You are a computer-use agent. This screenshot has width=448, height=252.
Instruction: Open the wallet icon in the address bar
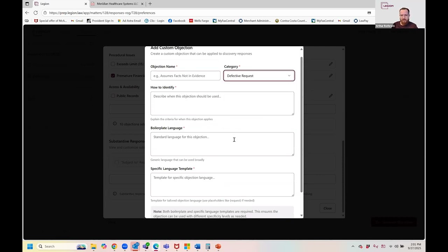click(369, 13)
